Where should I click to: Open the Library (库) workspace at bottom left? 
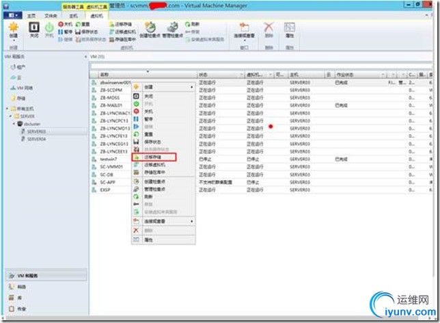tap(15, 298)
